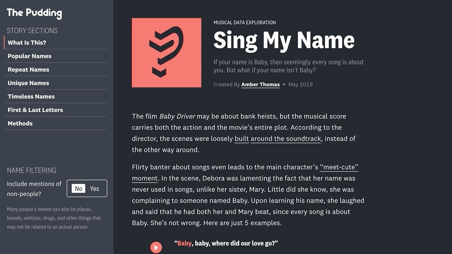The height and width of the screenshot is (254, 452).
Task: Go to First & Last Letters section
Action: pos(56,110)
